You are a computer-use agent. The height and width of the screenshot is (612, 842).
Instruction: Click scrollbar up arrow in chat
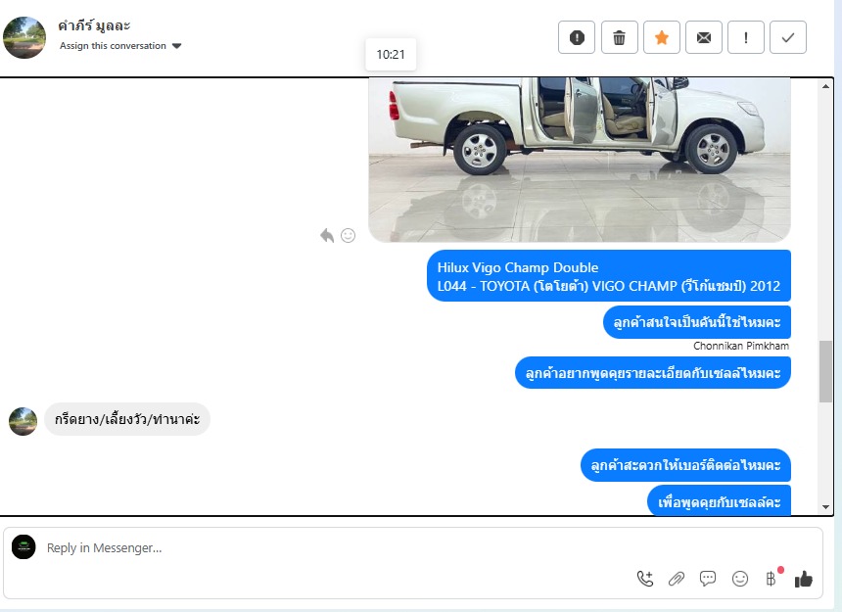click(x=826, y=85)
